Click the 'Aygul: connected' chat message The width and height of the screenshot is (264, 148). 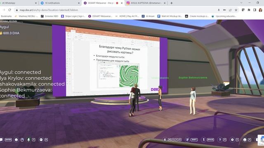(20, 72)
